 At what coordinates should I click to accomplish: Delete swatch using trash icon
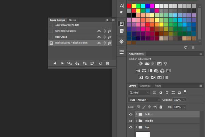click(193, 48)
